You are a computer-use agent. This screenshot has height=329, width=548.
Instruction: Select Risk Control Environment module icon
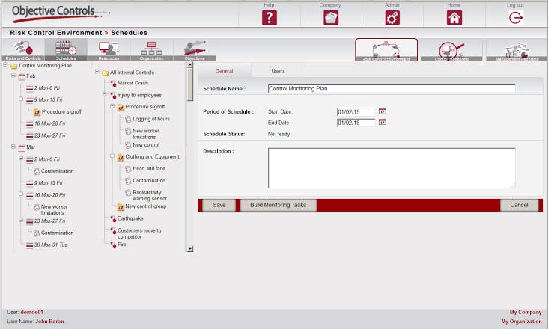[386, 50]
